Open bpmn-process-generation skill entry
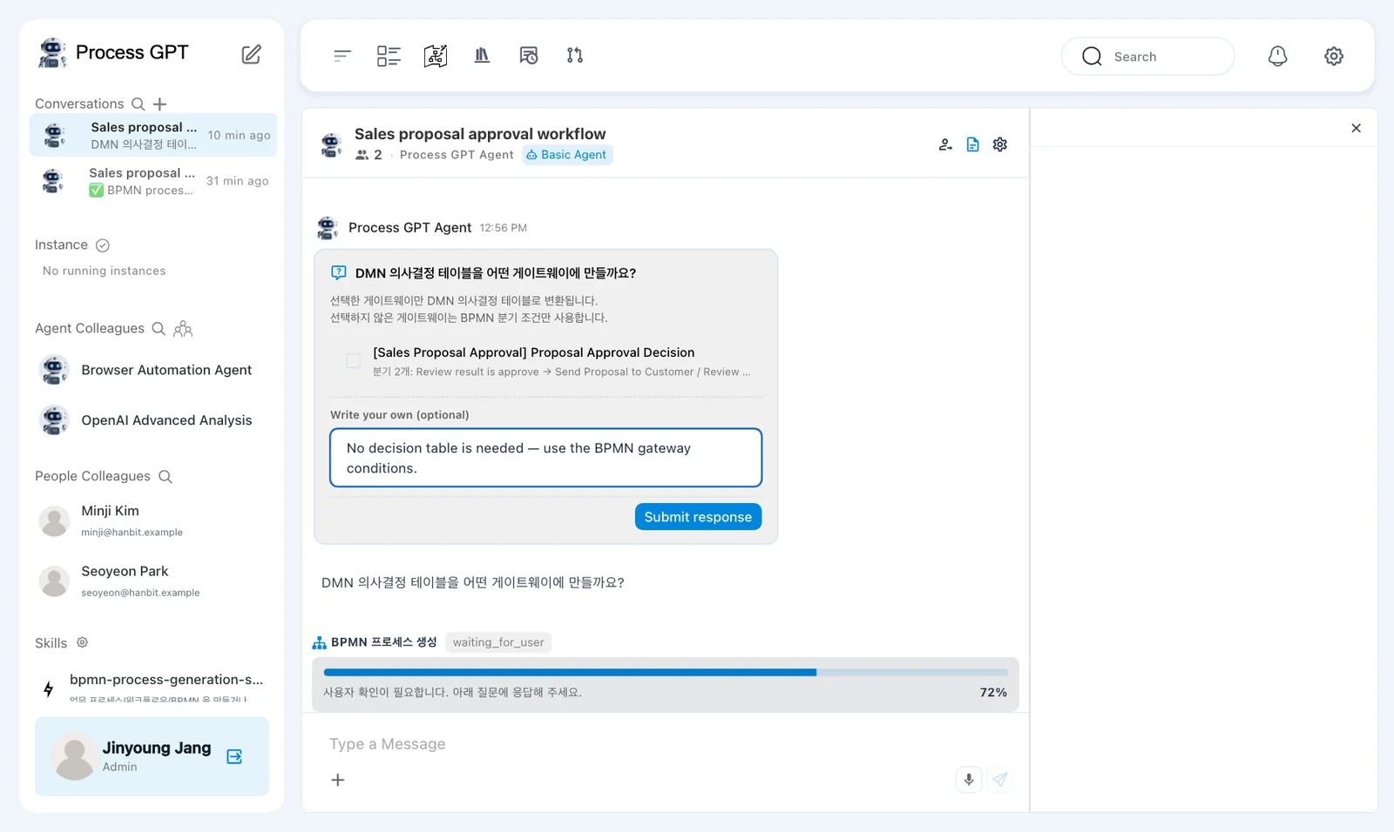Screen dimensions: 1394x832 point(153,688)
